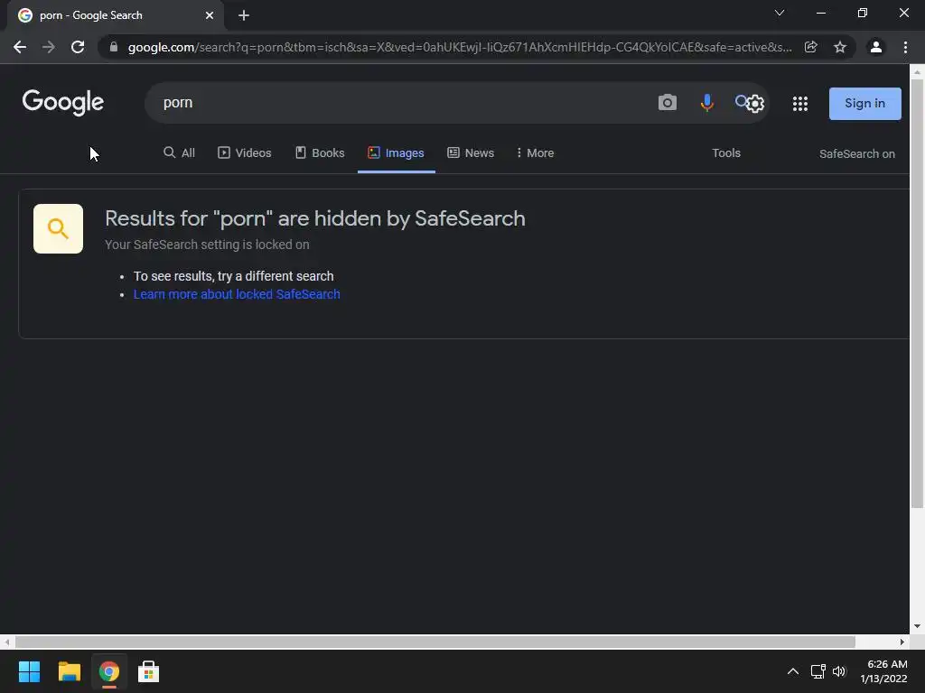The height and width of the screenshot is (693, 925).
Task: Click the yellow SafeSearch magnifier icon
Action: 58,228
